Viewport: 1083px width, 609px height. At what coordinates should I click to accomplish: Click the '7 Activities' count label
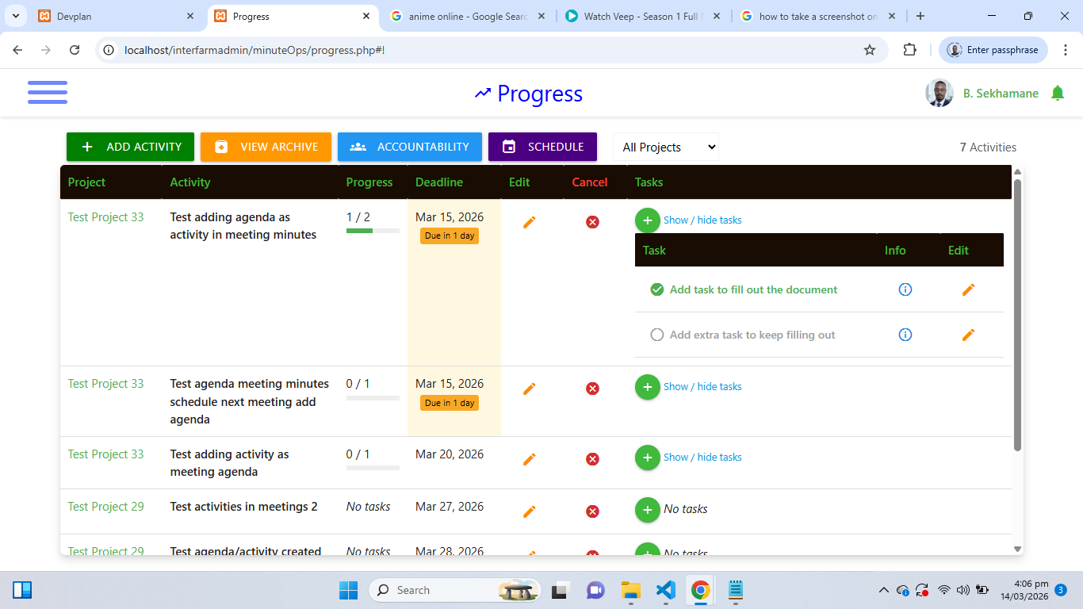(x=988, y=147)
